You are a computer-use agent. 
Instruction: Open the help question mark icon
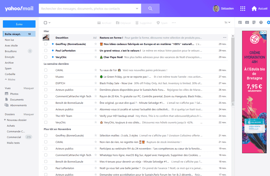coord(261,22)
